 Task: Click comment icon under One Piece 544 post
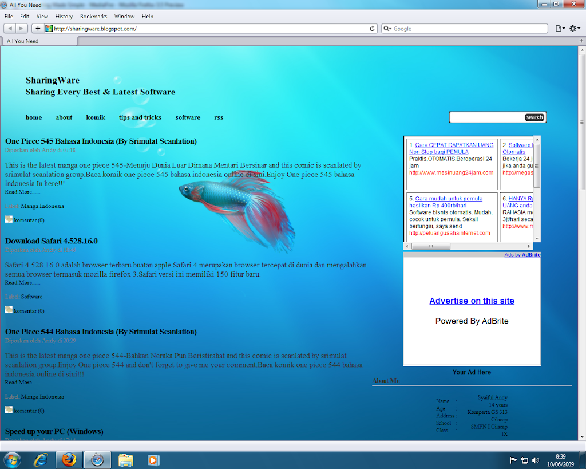[x=9, y=409]
